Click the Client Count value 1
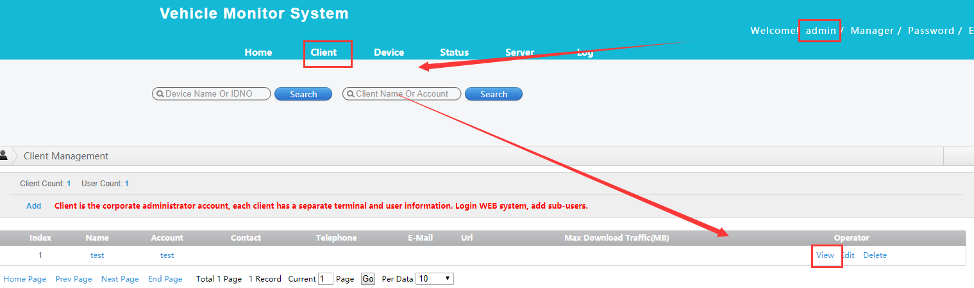The width and height of the screenshot is (974, 288). (69, 184)
